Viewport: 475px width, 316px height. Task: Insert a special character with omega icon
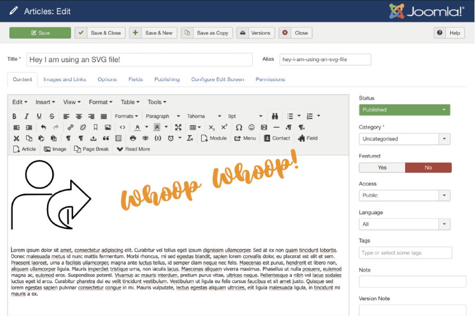(239, 127)
